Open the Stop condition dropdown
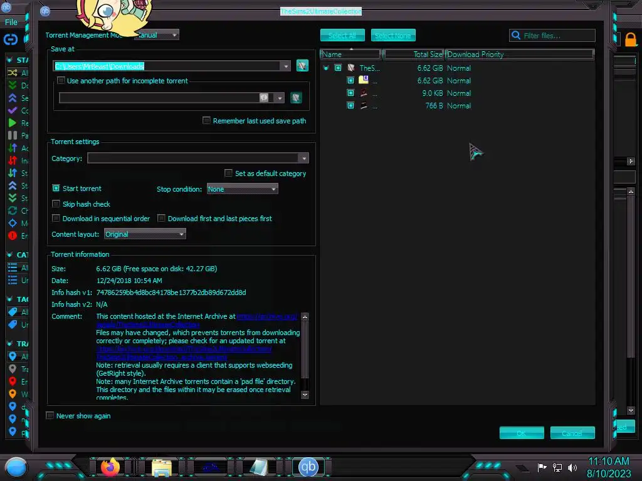This screenshot has width=642, height=481. pos(243,189)
